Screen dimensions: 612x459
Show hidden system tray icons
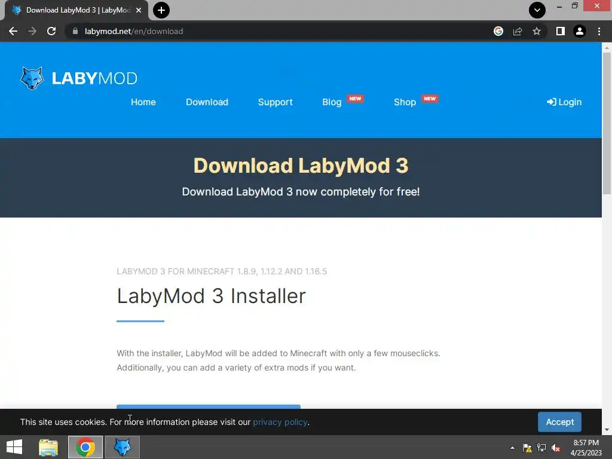pyautogui.click(x=512, y=448)
